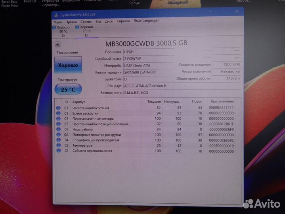Click the Хорошо health status button
285x214 pixels.
coord(68,65)
